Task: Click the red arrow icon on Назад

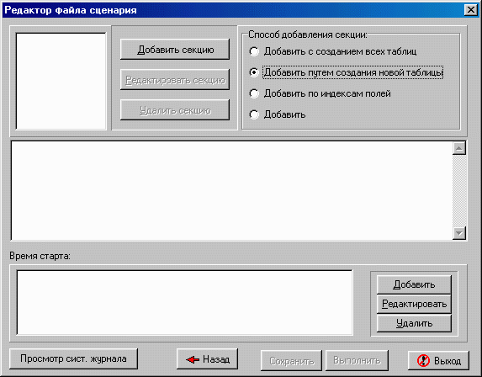Action: click(193, 359)
